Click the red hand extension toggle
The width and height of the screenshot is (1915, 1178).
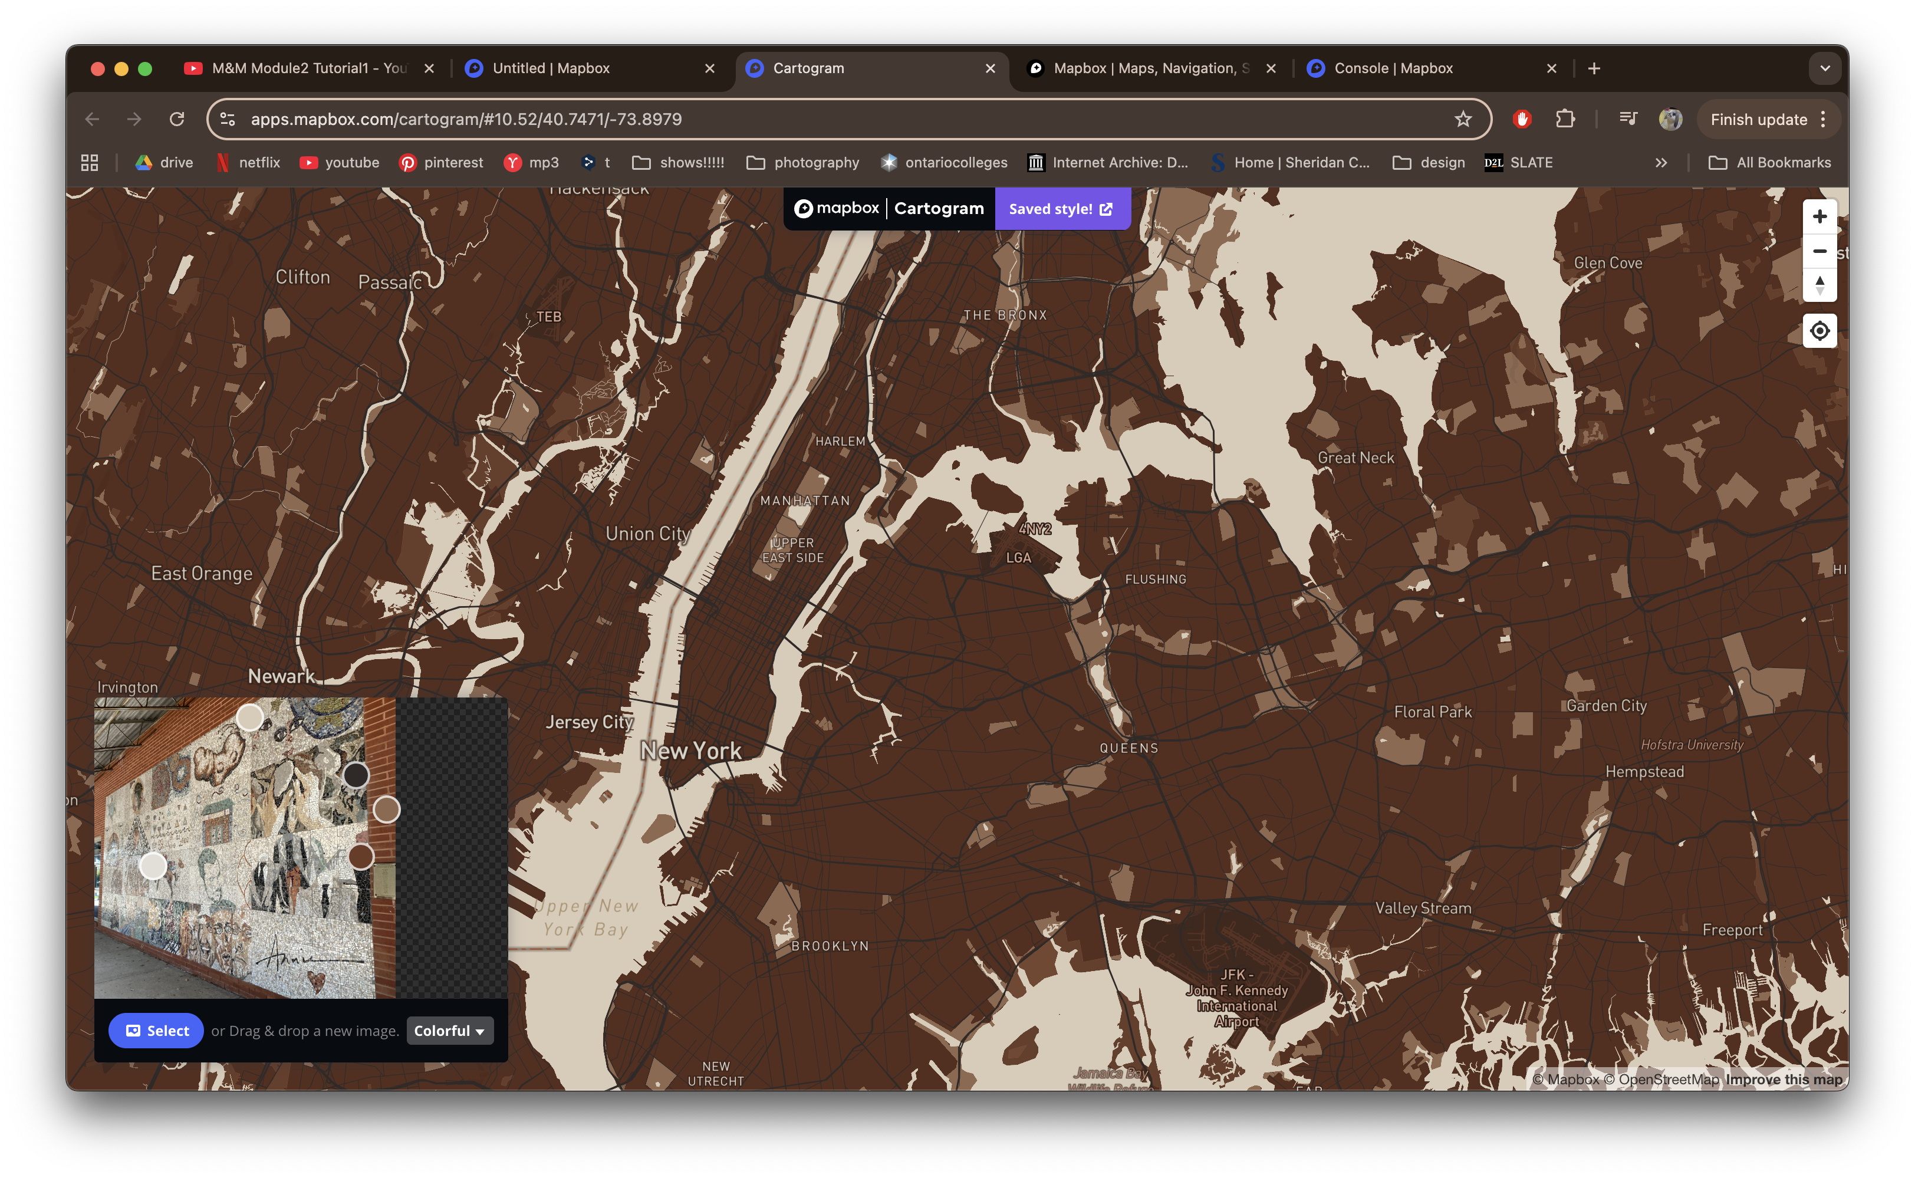pos(1522,119)
